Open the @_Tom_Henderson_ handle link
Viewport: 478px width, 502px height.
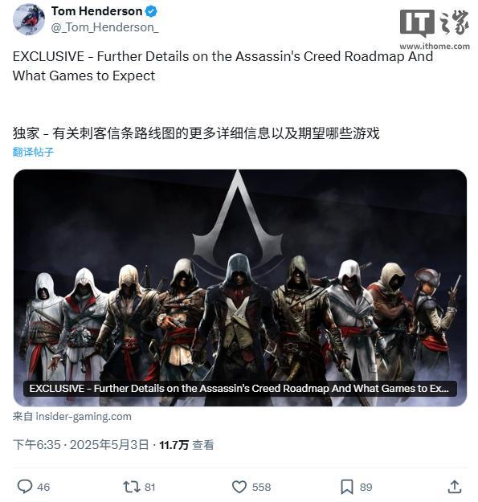[104, 27]
